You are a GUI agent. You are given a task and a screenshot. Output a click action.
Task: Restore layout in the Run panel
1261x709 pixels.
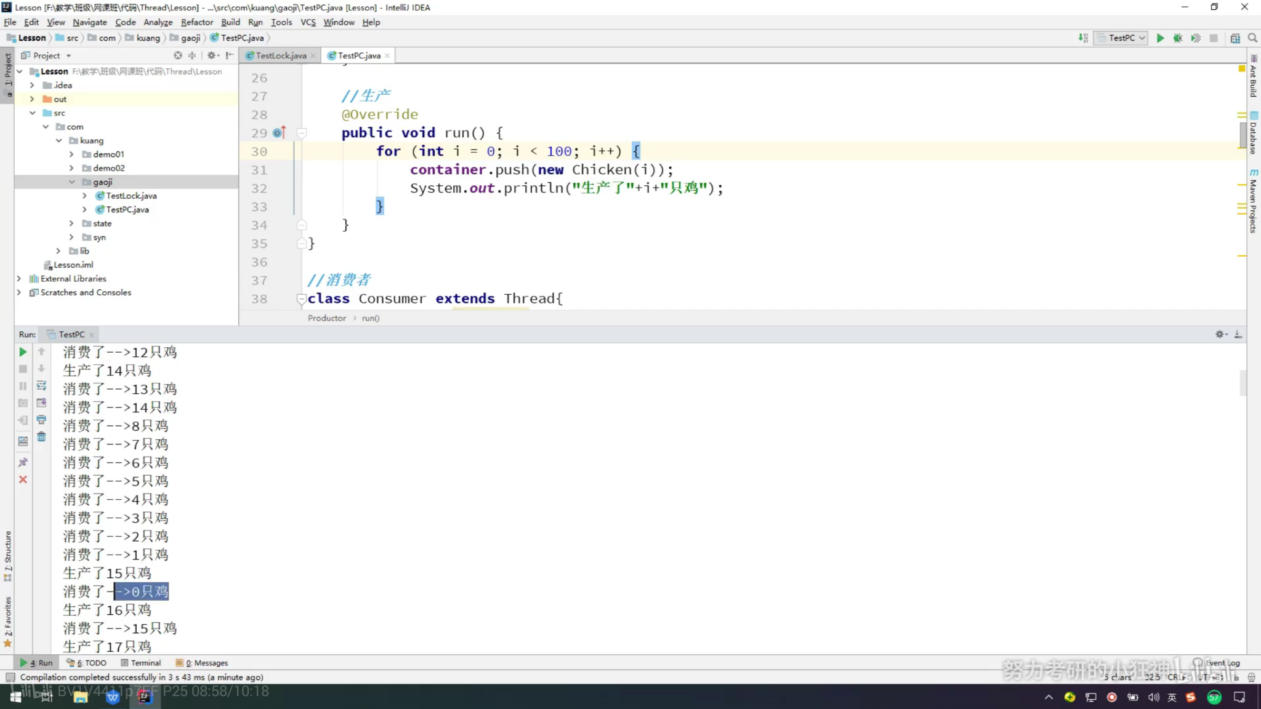tap(23, 441)
